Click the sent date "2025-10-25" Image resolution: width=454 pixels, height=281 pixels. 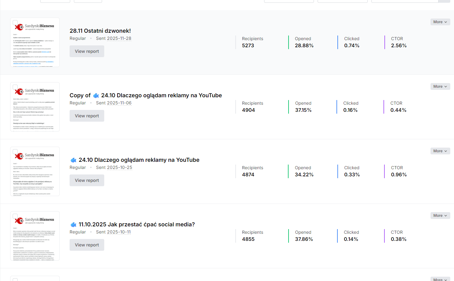coord(120,168)
